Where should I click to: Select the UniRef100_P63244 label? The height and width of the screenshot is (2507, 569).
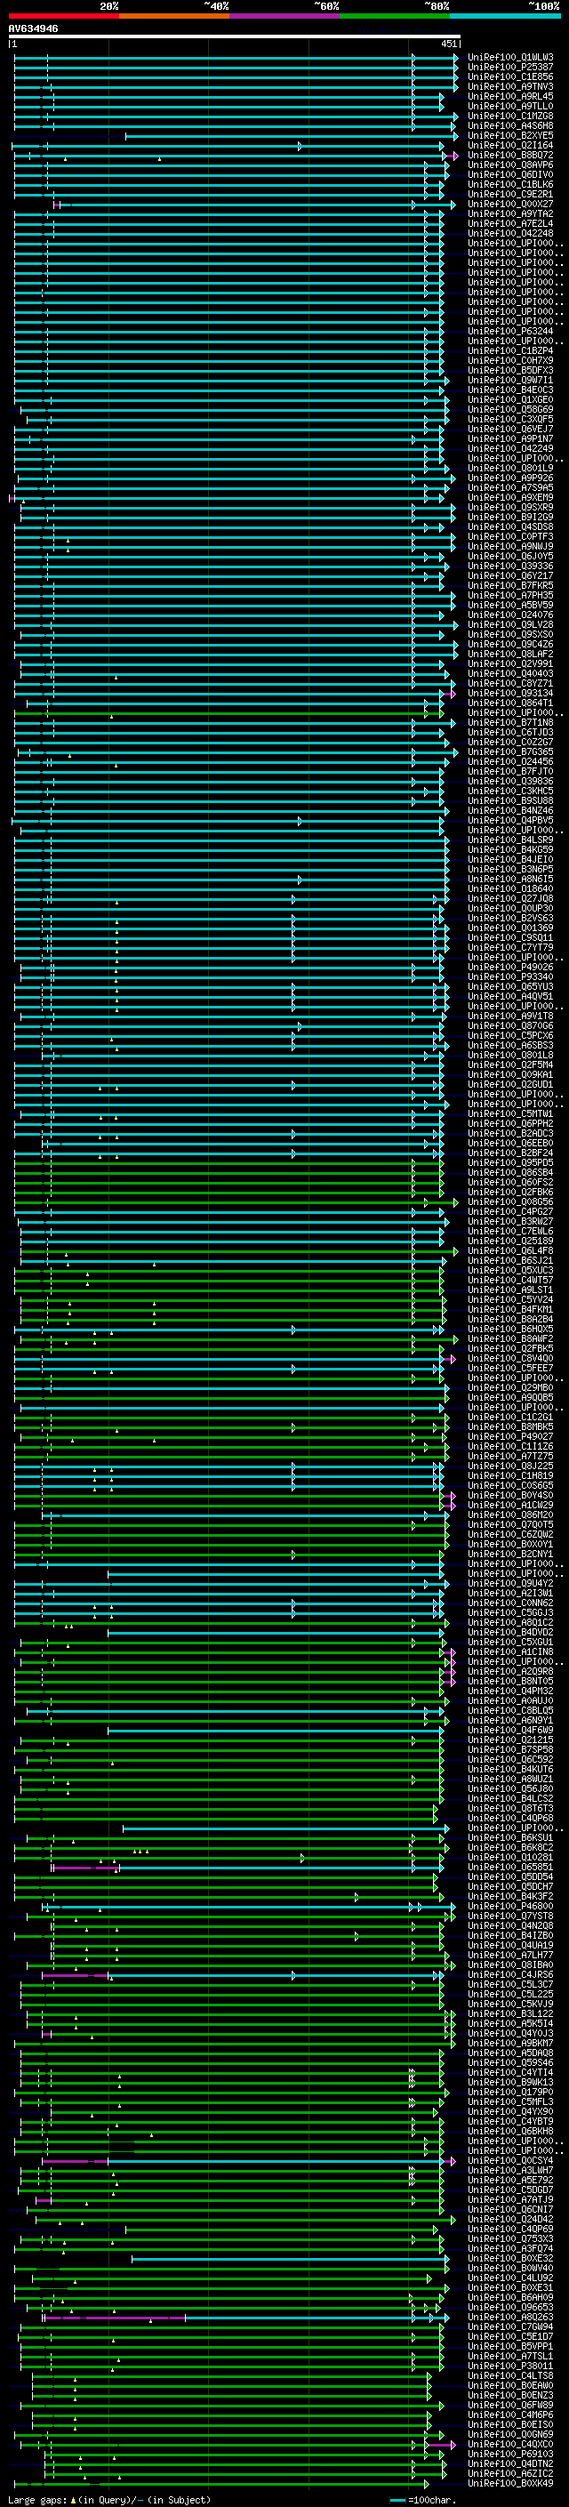click(x=510, y=331)
